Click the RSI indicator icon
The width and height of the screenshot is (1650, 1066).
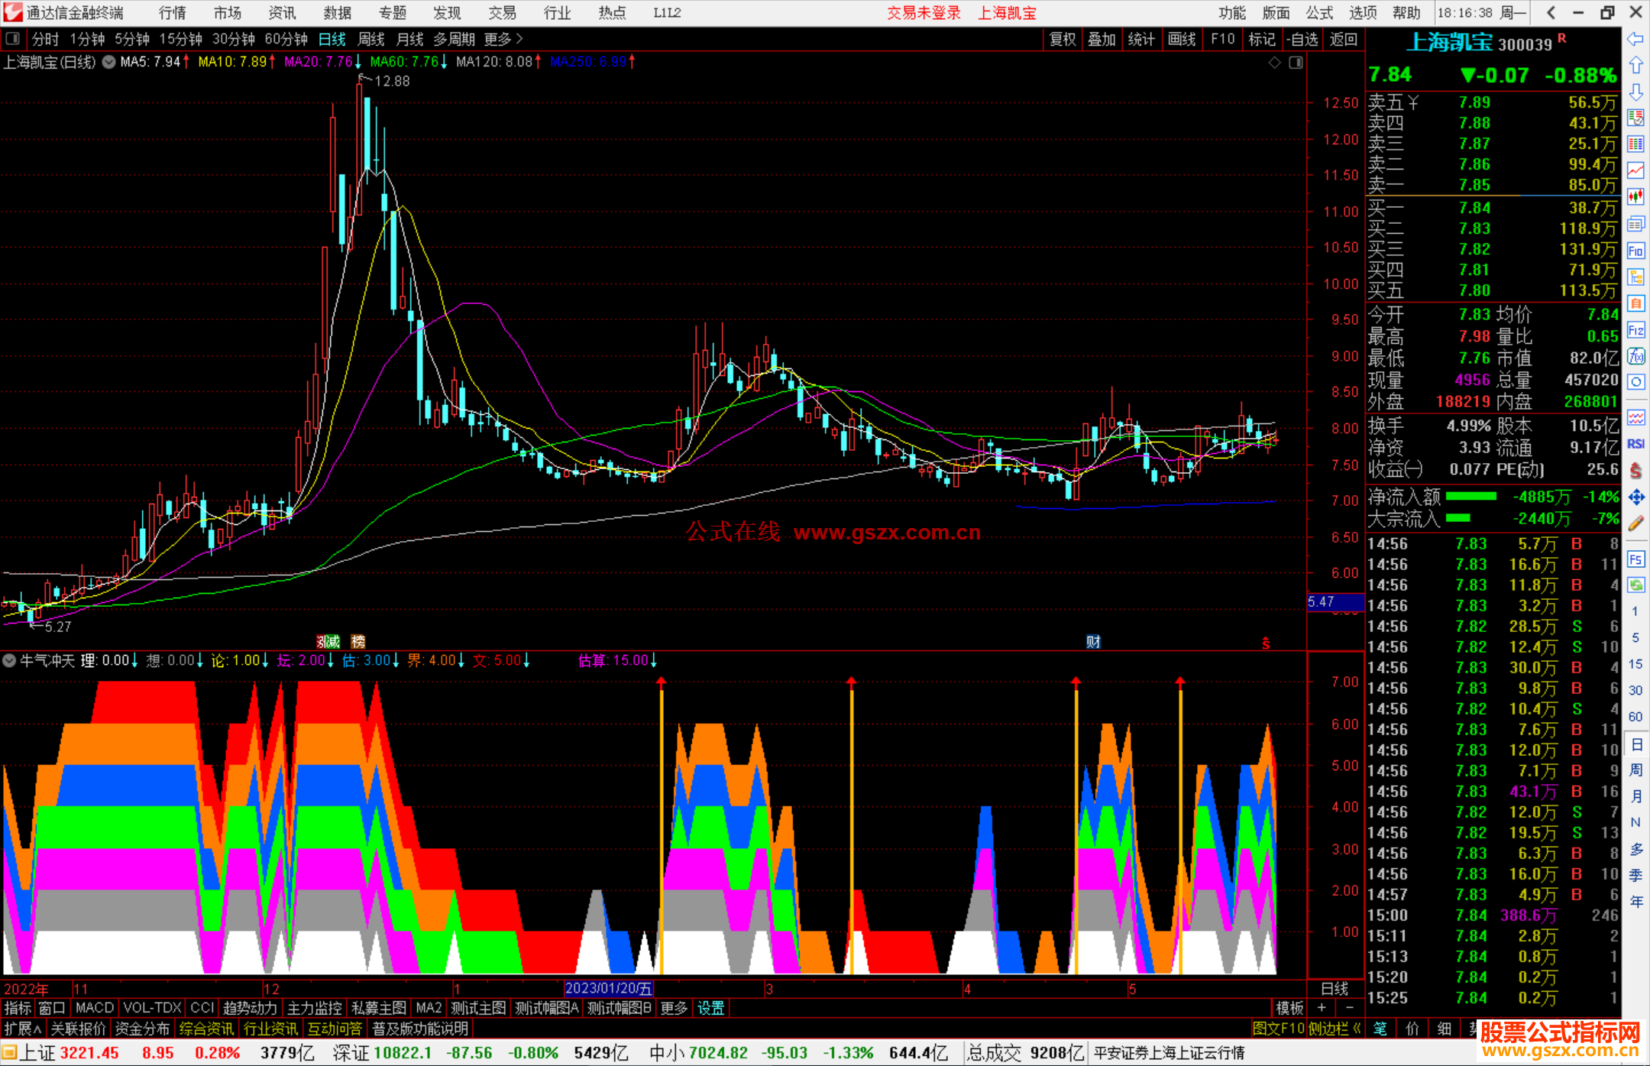click(x=1635, y=444)
